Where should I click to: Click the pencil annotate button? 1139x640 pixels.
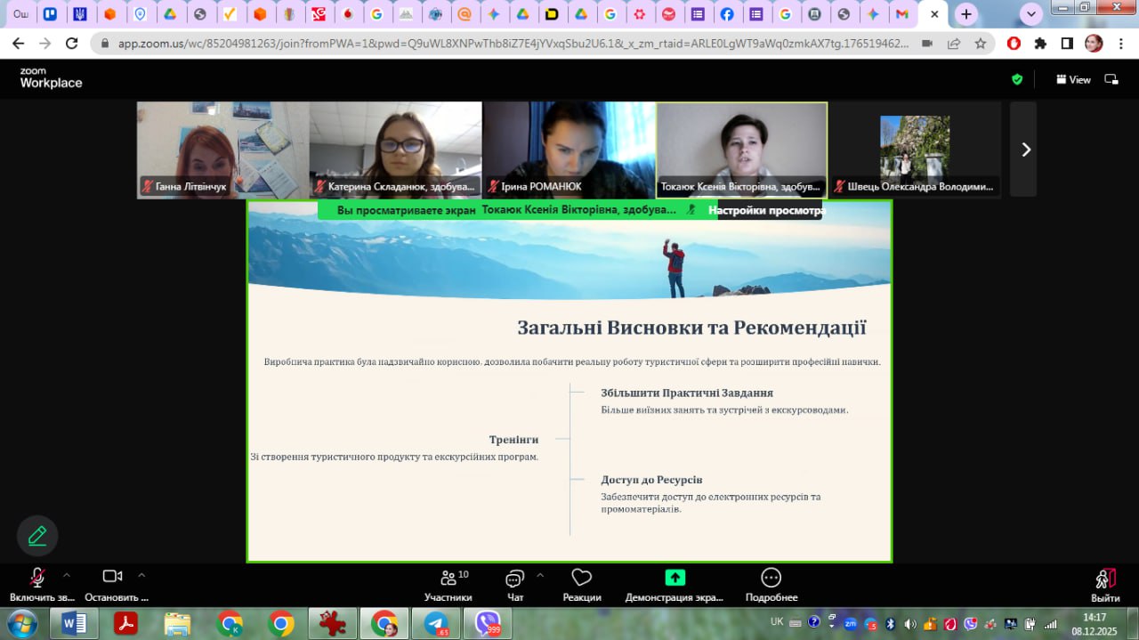coord(37,536)
